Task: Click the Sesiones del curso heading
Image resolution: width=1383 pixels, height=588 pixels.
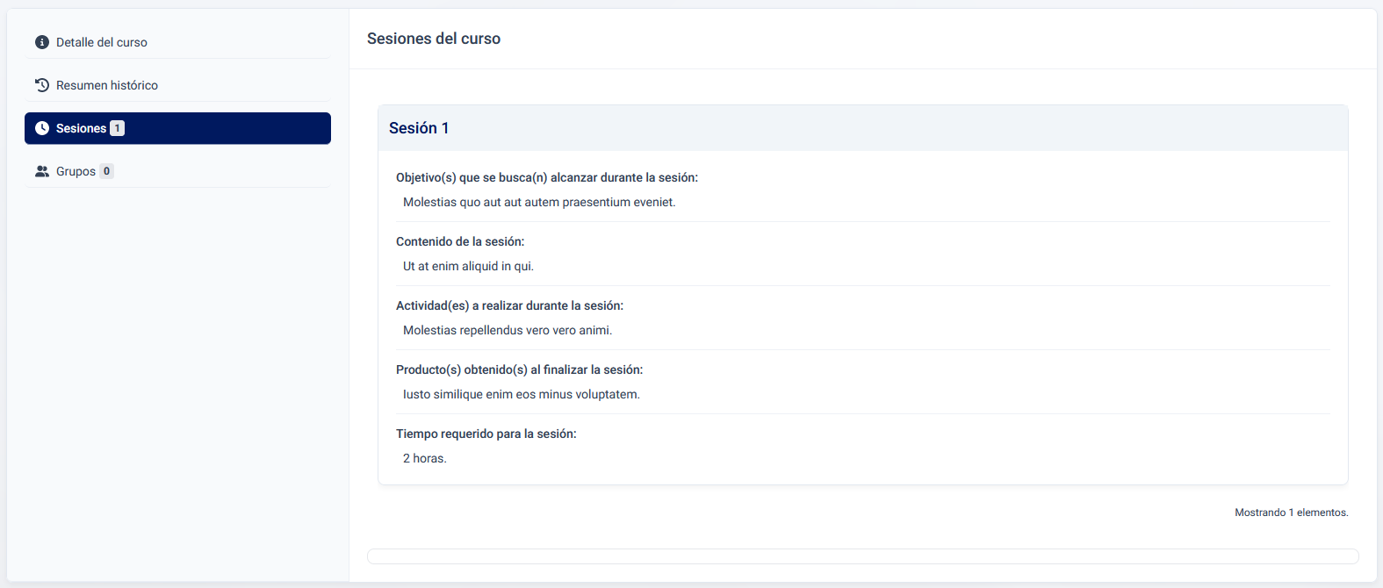Action: coord(434,39)
